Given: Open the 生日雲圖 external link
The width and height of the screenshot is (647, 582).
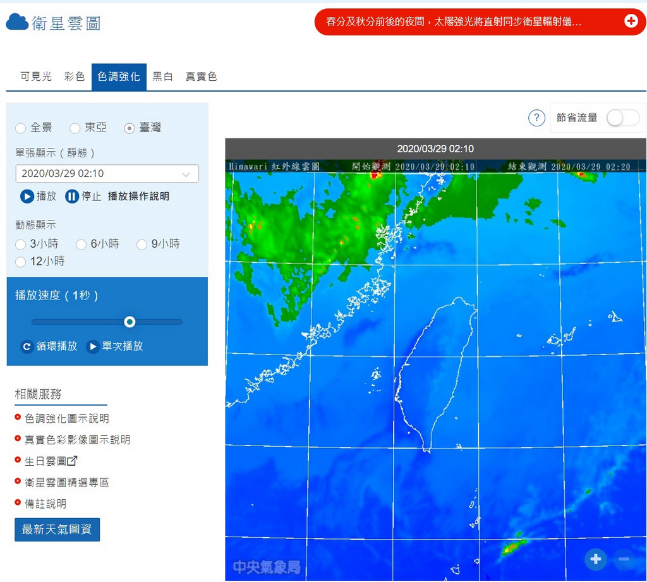Looking at the screenshot, I should pyautogui.click(x=44, y=461).
